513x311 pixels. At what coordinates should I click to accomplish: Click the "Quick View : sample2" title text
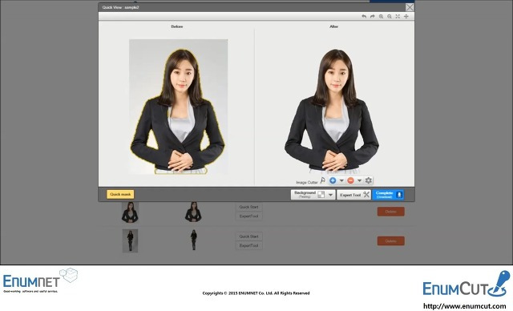pos(120,7)
